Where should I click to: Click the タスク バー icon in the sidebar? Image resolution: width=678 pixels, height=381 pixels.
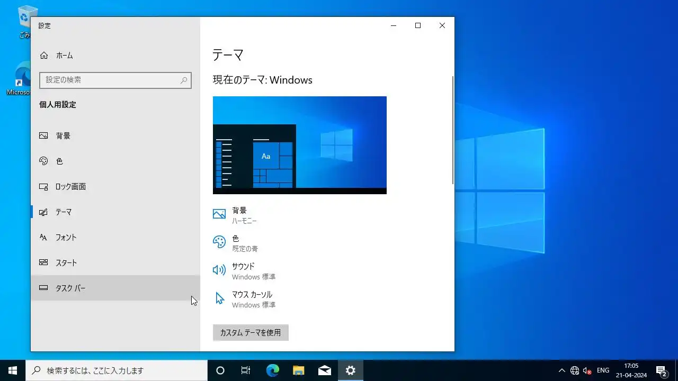coord(43,288)
